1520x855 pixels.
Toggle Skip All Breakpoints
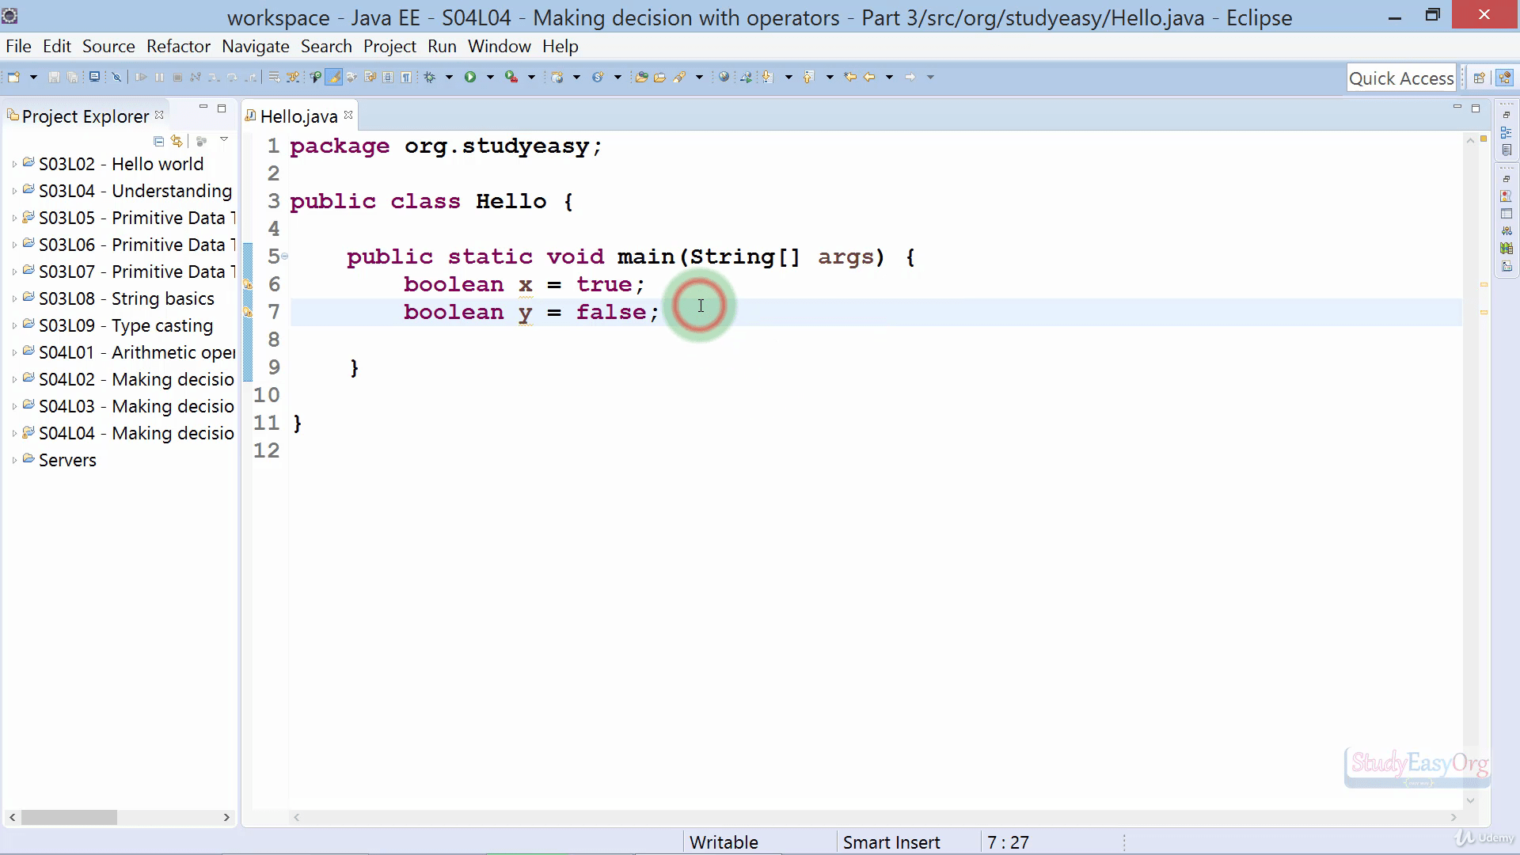[x=117, y=77]
